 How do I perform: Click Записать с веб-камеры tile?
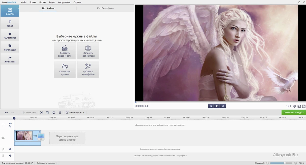88,51
